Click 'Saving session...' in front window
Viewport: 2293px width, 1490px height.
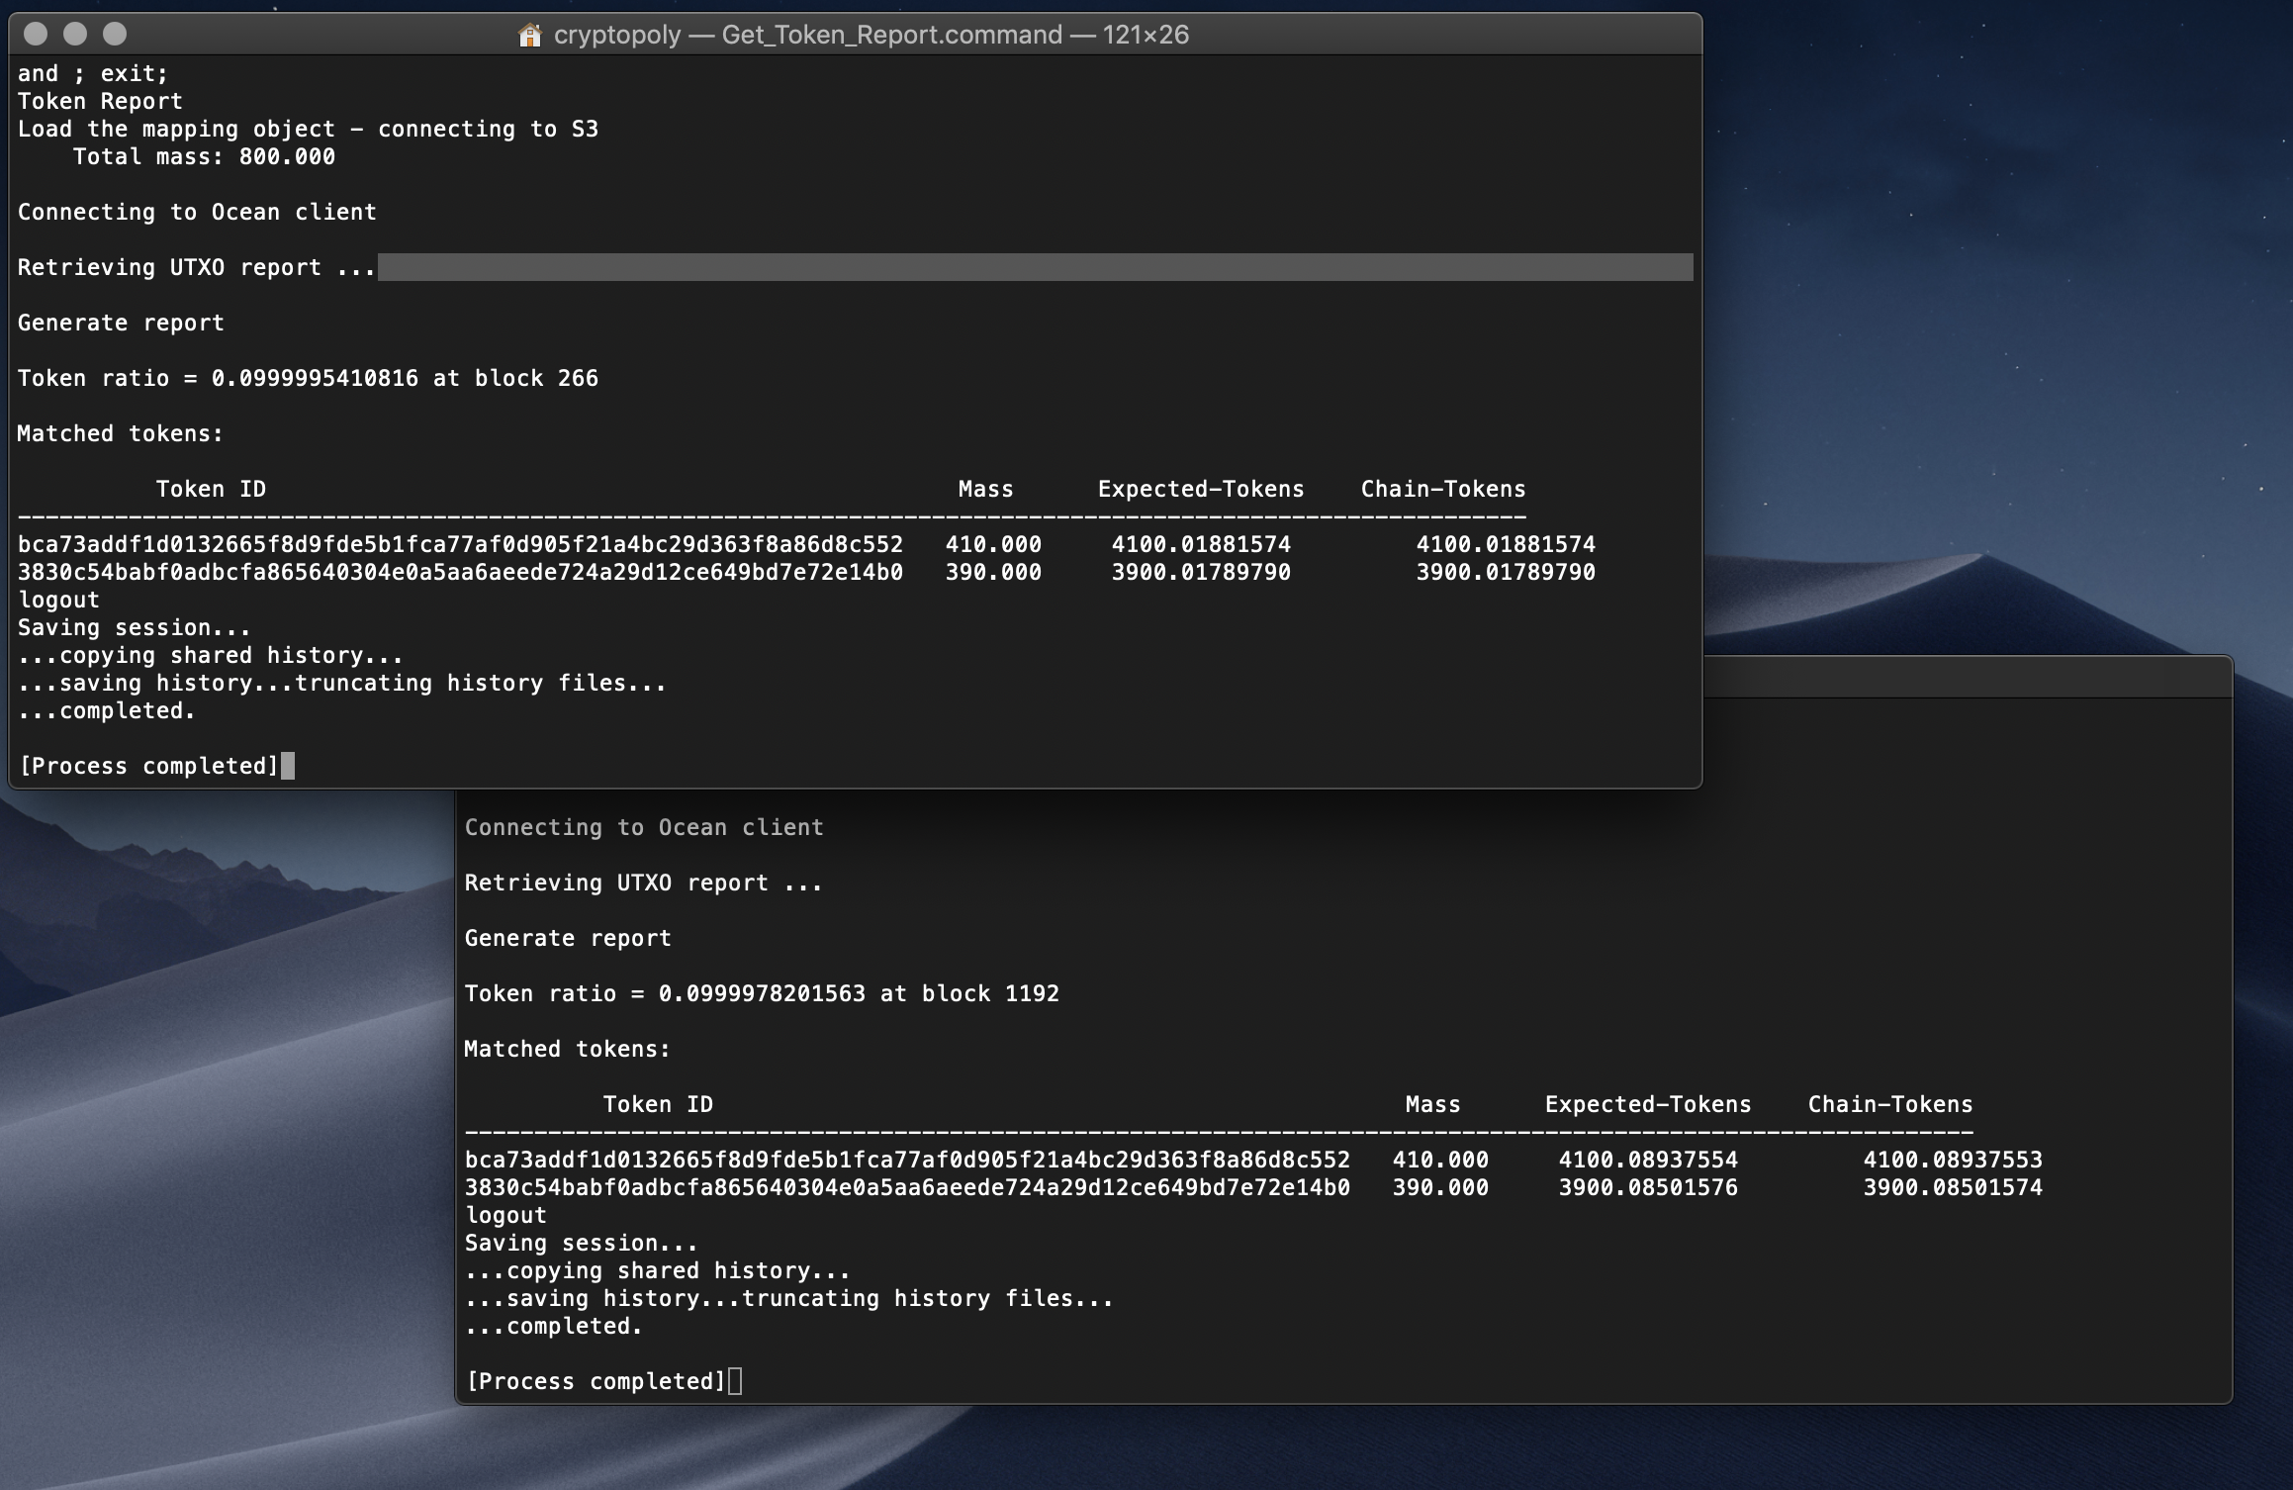135,627
